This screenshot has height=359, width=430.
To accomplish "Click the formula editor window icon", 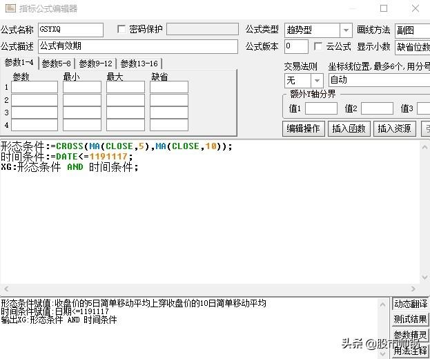I will [10, 8].
